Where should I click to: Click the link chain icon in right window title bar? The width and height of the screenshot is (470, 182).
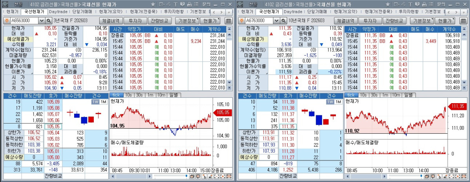(x=403, y=4)
